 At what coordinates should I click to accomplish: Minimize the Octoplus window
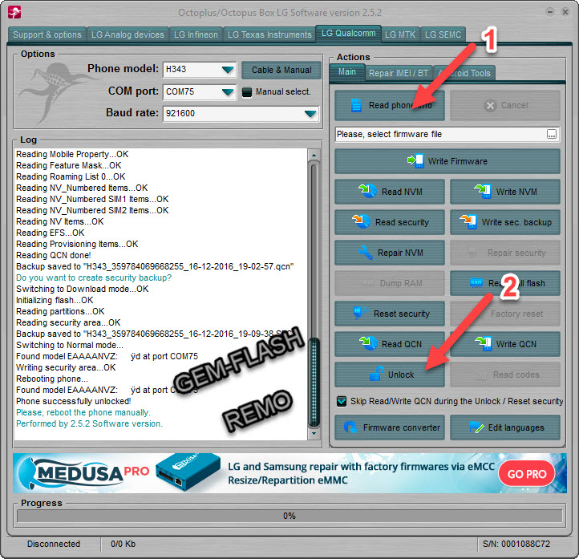(x=550, y=12)
